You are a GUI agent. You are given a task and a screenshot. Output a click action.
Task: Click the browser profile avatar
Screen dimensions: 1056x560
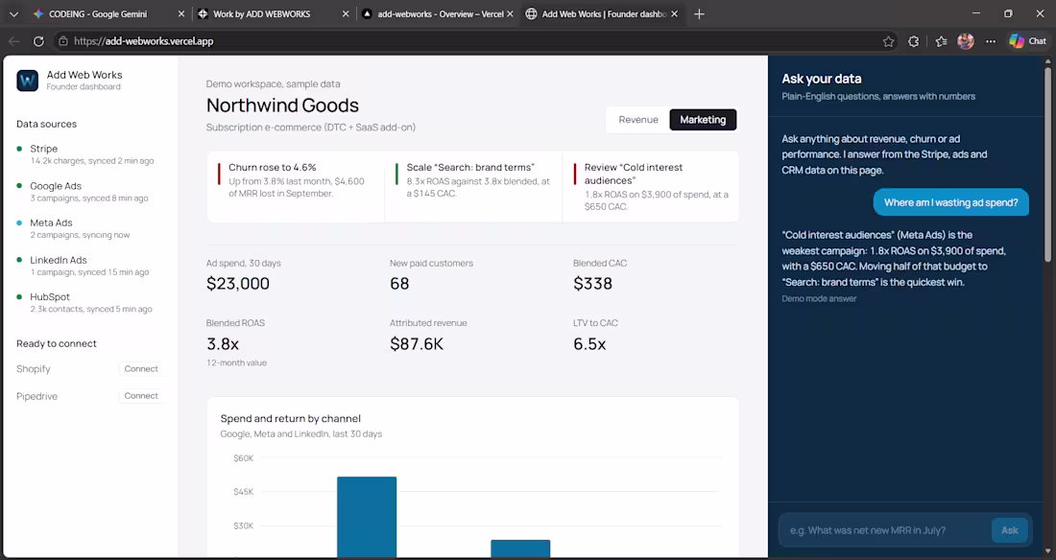966,41
